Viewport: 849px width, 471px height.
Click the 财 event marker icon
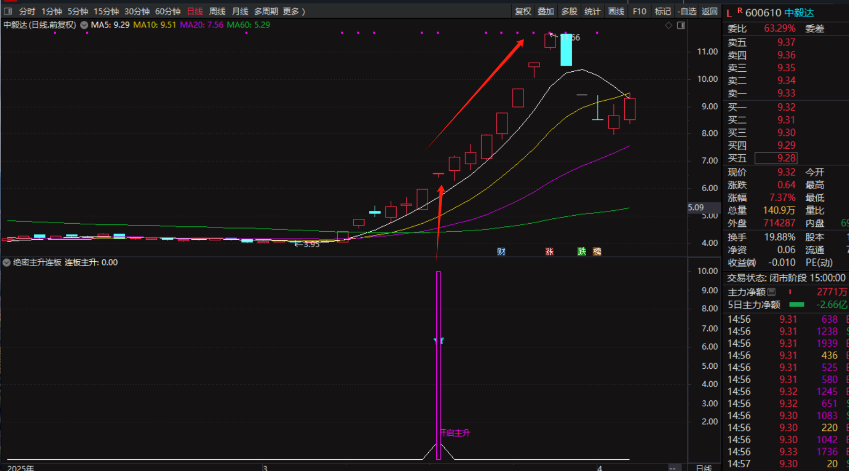501,252
